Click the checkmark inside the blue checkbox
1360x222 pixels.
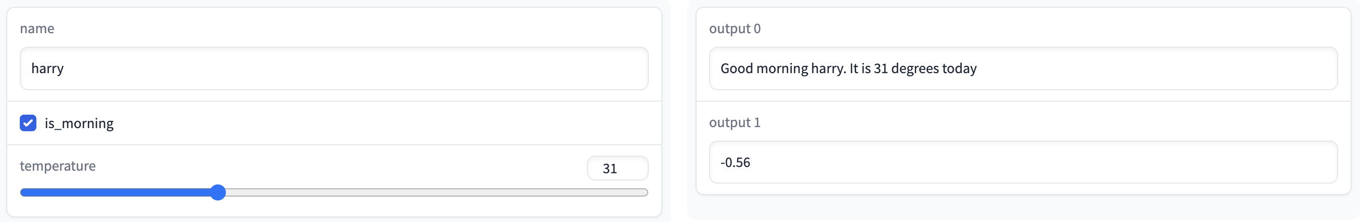tap(28, 123)
